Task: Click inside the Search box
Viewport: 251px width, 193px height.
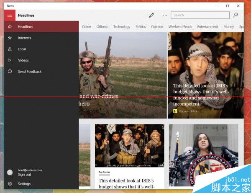Action: [x=200, y=15]
